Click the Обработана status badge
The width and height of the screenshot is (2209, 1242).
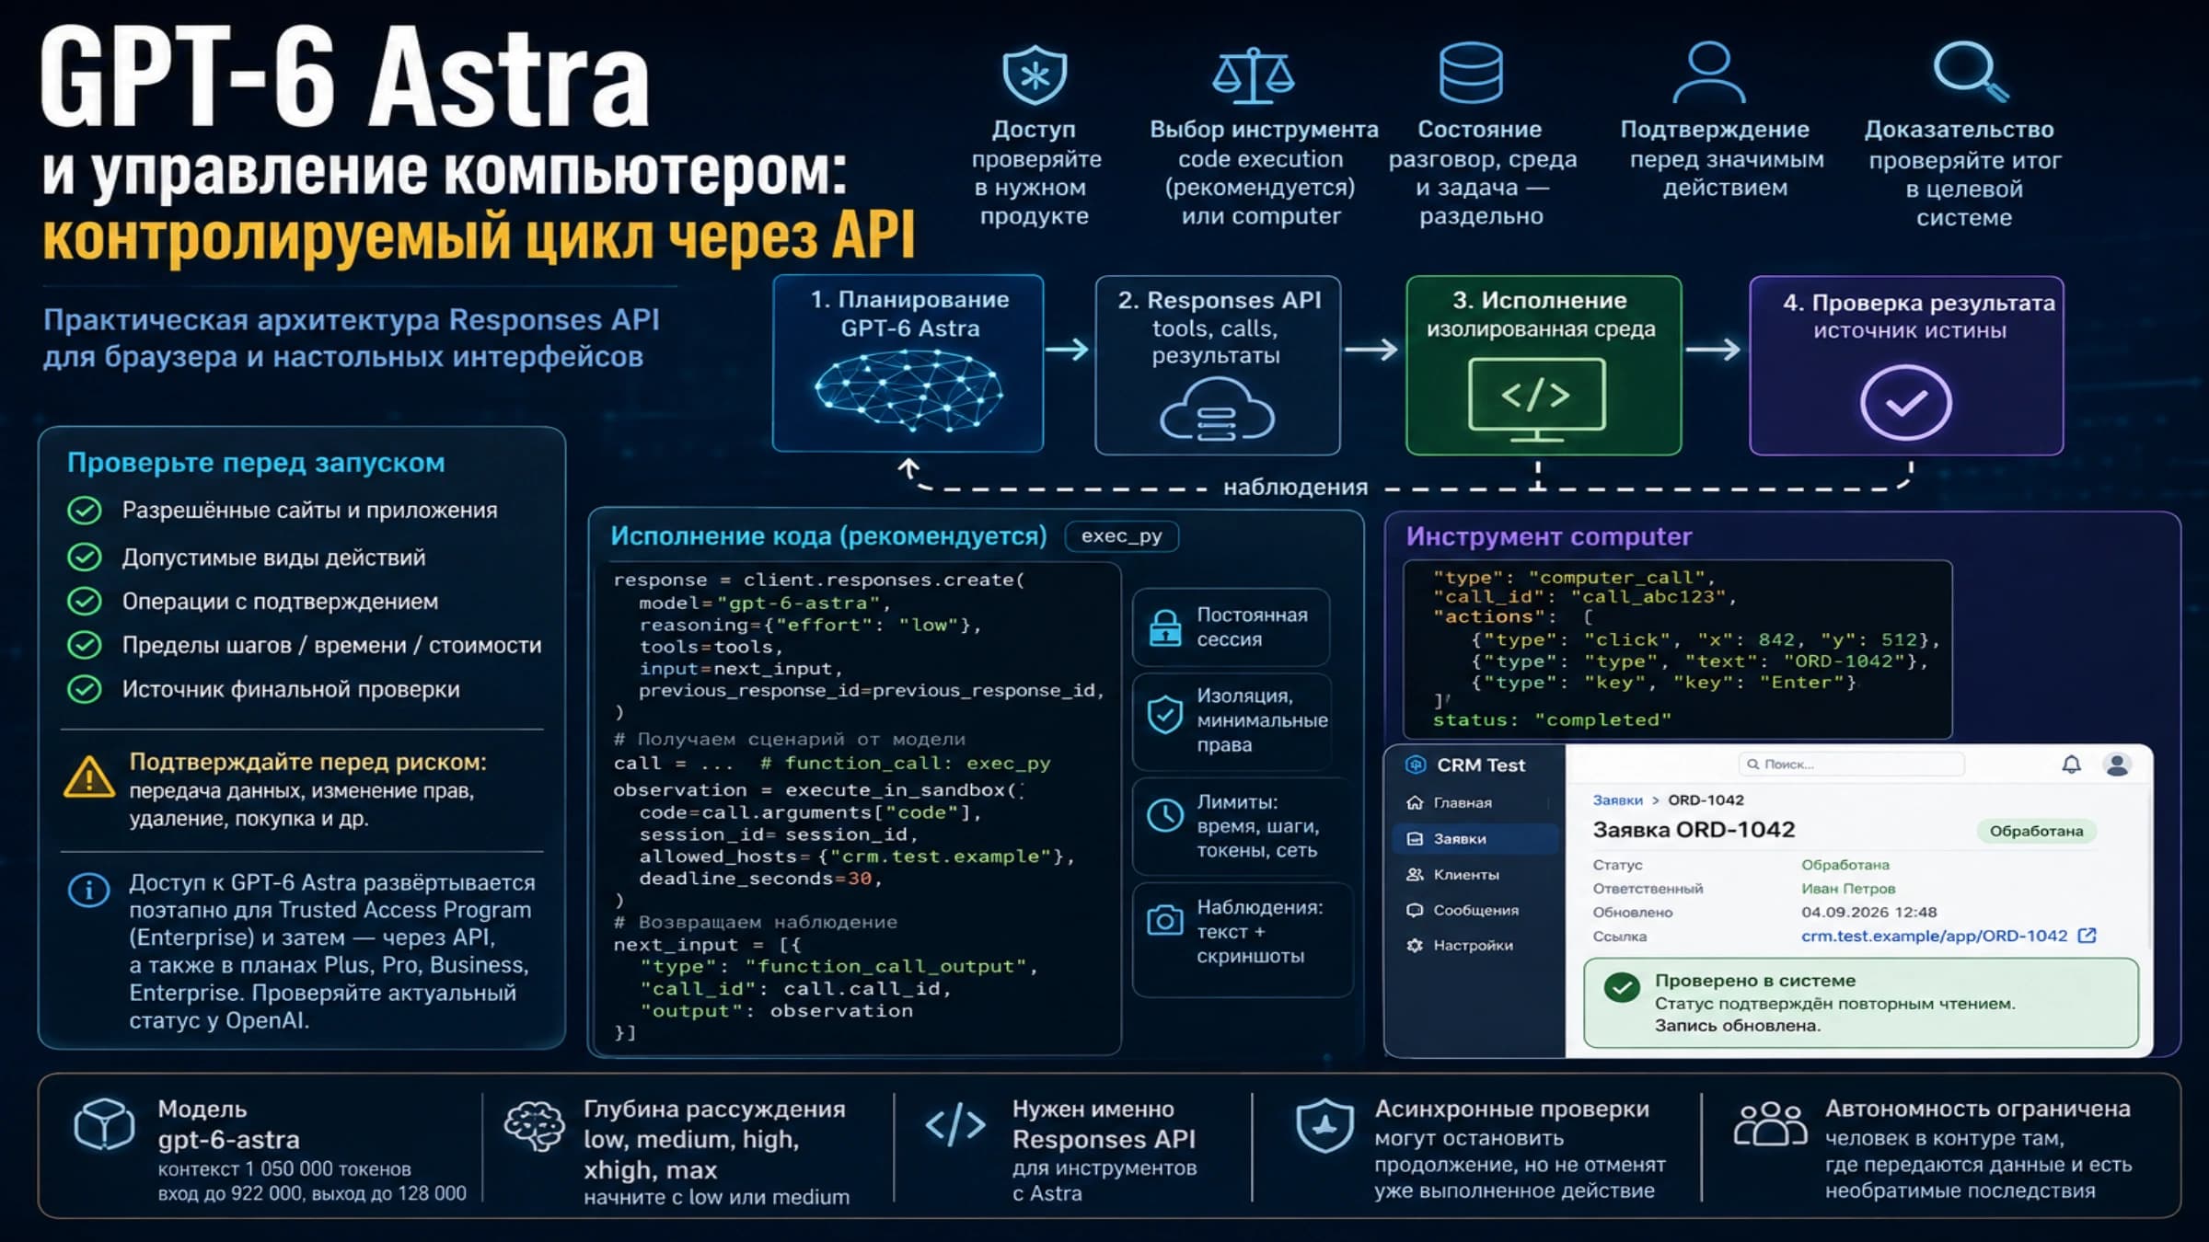coord(2036,831)
